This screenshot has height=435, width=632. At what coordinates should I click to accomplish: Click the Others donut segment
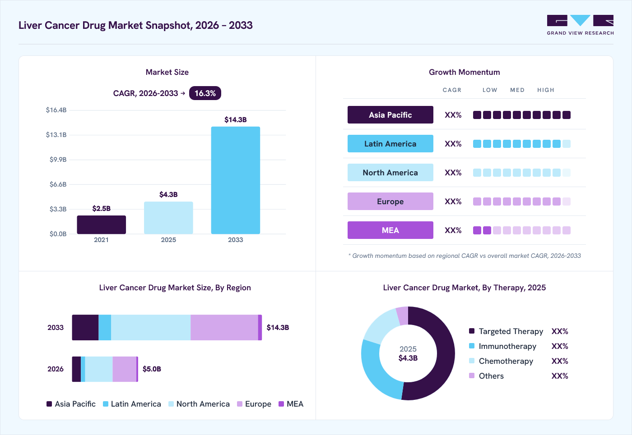click(402, 316)
